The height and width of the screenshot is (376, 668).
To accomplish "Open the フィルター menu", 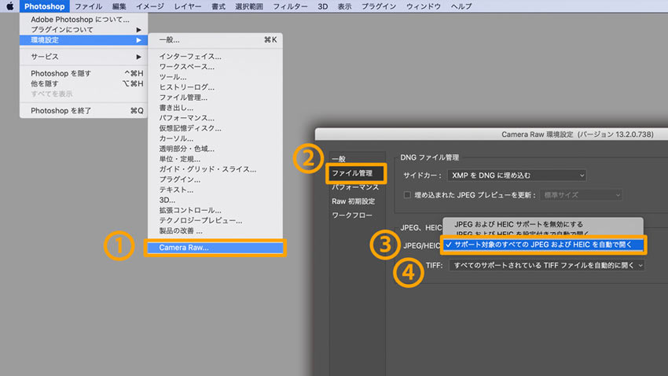I will [290, 6].
